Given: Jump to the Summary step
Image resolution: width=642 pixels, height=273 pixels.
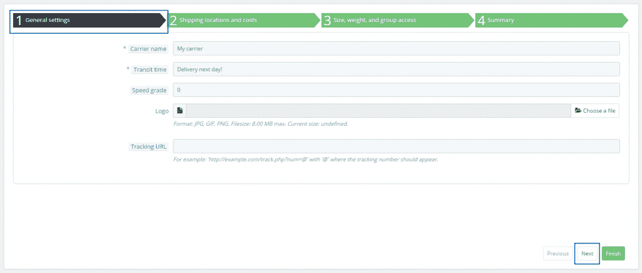Looking at the screenshot, I should click(x=552, y=20).
